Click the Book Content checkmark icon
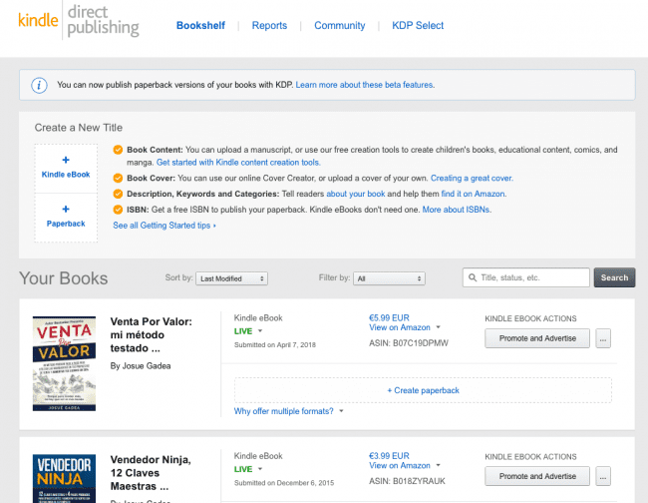 click(118, 150)
